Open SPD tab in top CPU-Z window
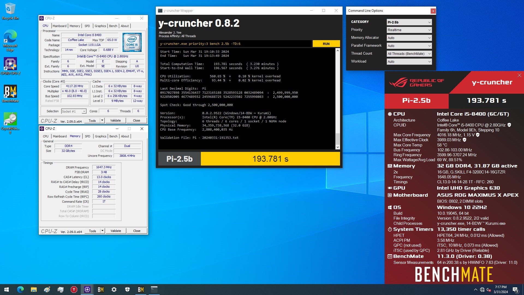524x295 pixels. 87,26
